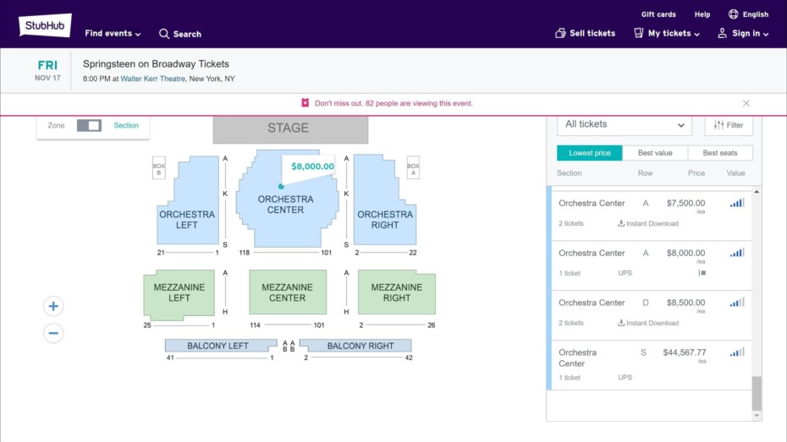Select Zone view label
This screenshot has width=787, height=442.
[56, 125]
